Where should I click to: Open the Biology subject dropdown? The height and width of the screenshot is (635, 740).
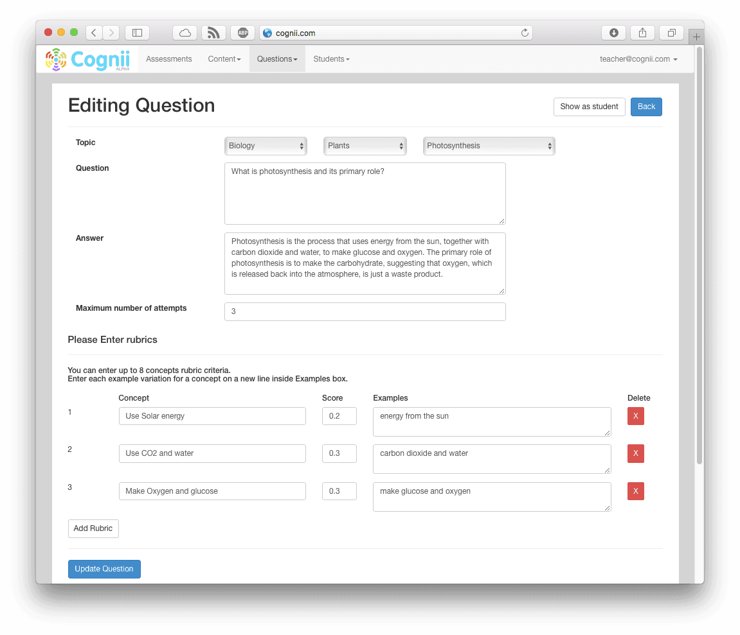266,146
